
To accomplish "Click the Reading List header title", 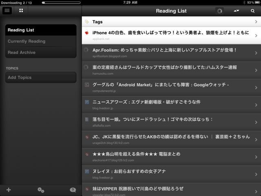I will point(171,11).
